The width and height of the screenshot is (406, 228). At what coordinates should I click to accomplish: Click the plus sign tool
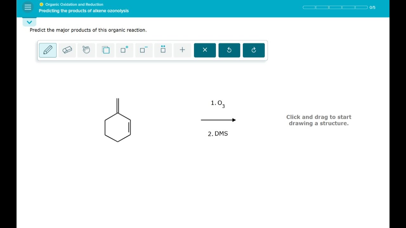[182, 50]
